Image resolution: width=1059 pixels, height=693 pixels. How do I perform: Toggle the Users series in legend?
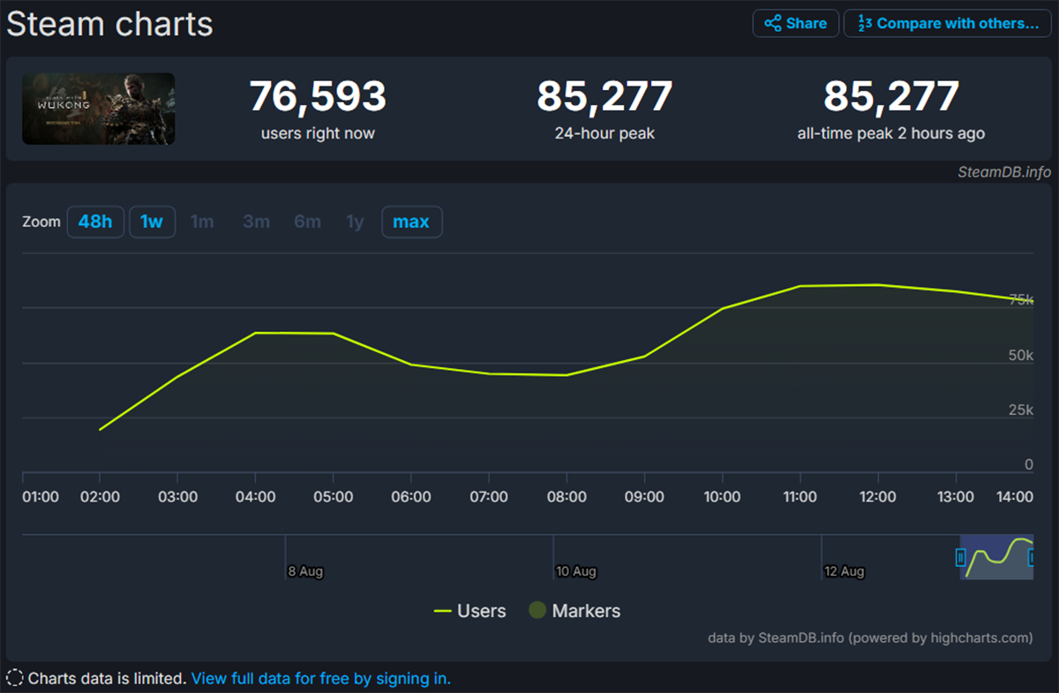click(469, 611)
